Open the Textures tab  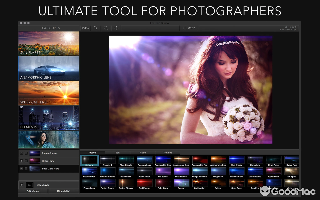click(167, 153)
